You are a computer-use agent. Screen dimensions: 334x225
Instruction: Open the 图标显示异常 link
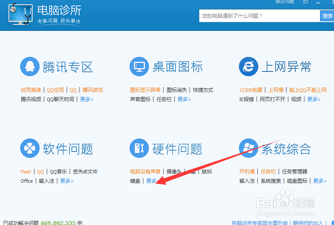click(x=145, y=90)
